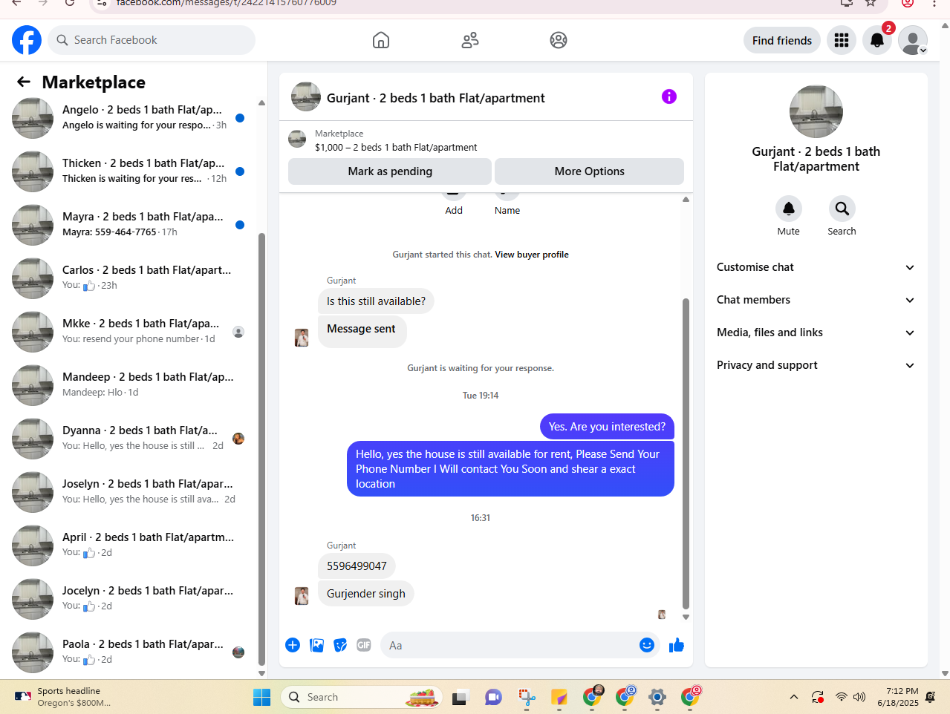Click the Gurjender singh message bubble

coord(366,594)
